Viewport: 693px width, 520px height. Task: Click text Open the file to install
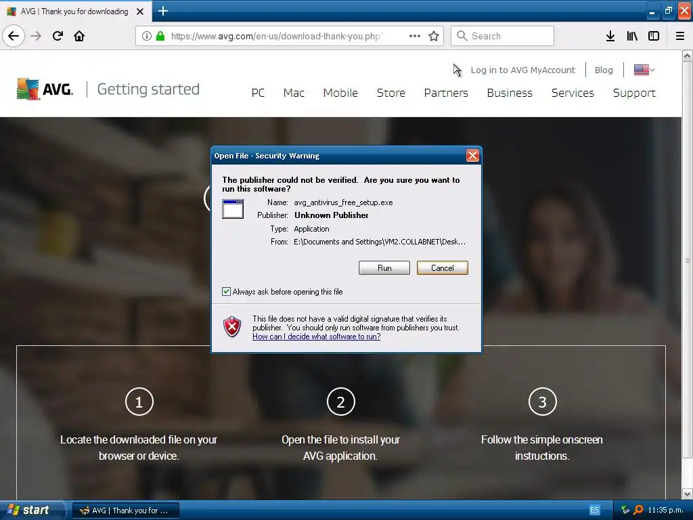click(x=340, y=448)
